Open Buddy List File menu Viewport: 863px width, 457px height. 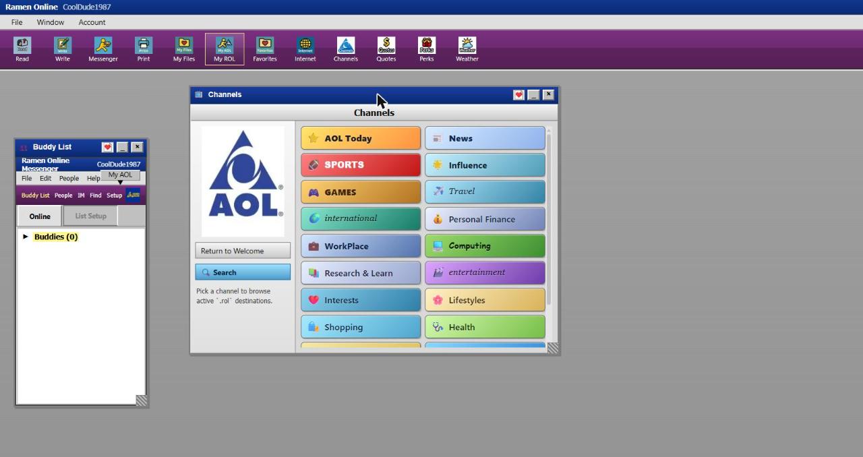tap(26, 179)
